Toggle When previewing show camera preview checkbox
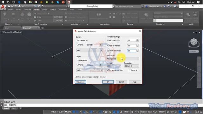The width and height of the screenshot is (203, 114). (x=76, y=77)
